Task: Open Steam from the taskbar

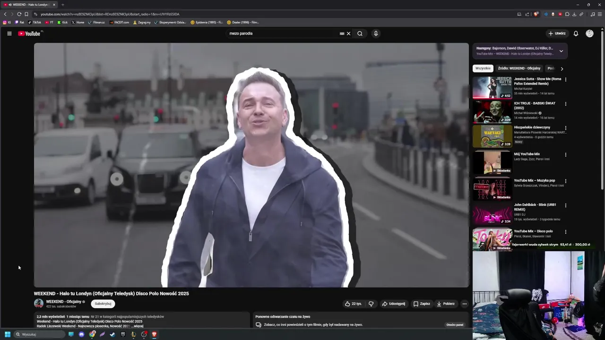Action: 112,334
